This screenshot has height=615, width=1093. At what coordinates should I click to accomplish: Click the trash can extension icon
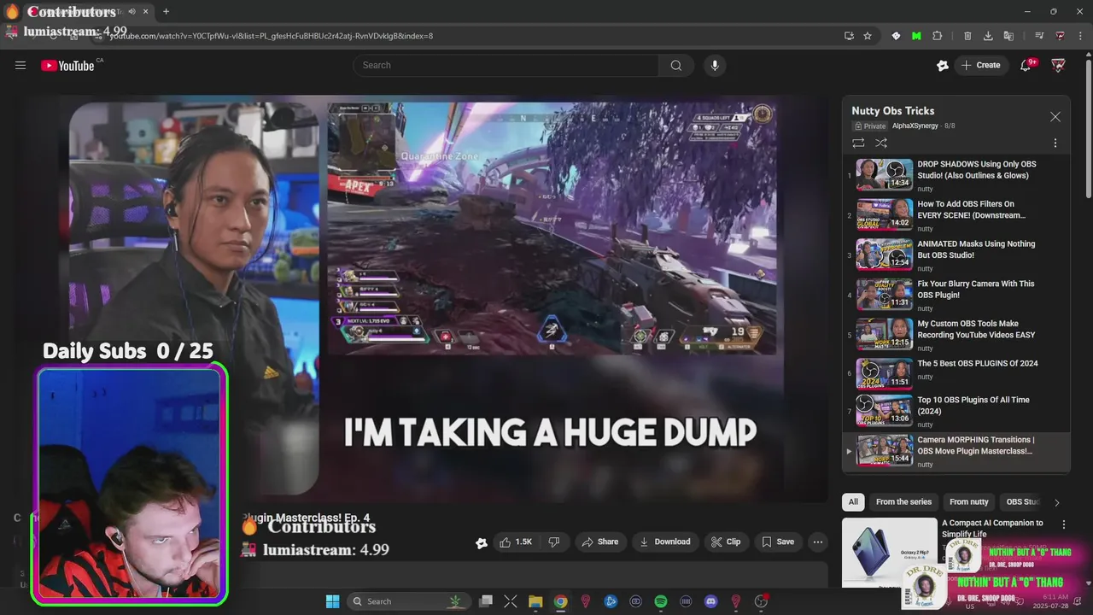[x=967, y=36]
